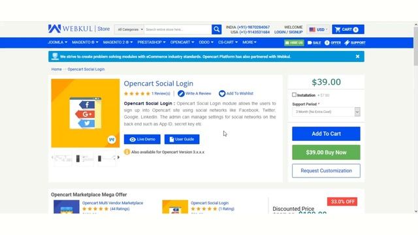Click the Webkul Store logo
Viewport: 418px width, 235px height.
[x=79, y=29]
